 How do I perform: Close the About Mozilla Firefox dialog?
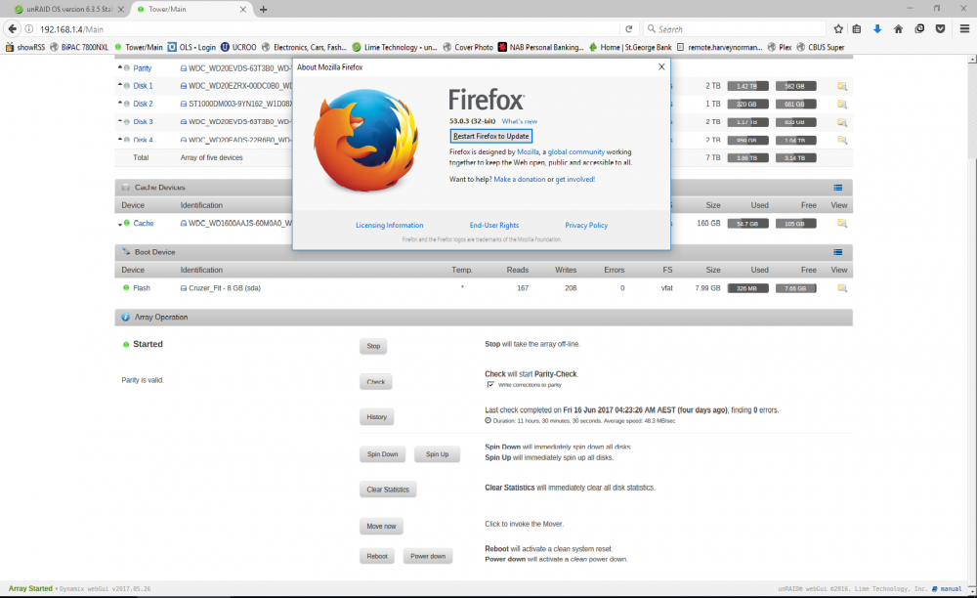pos(661,66)
